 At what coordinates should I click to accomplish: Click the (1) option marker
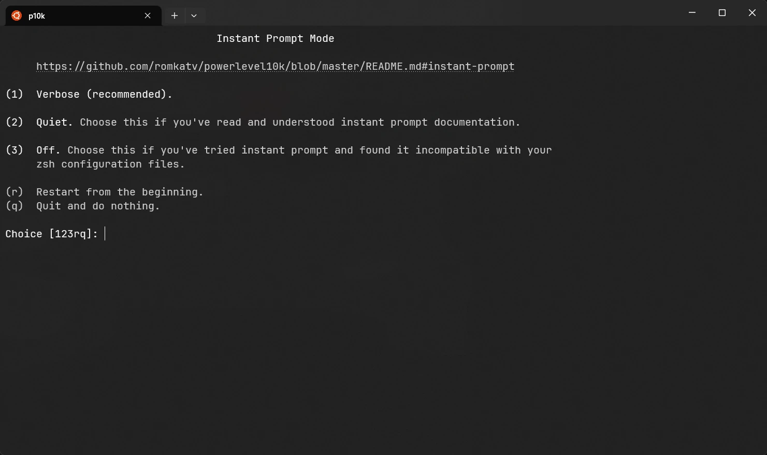click(15, 95)
